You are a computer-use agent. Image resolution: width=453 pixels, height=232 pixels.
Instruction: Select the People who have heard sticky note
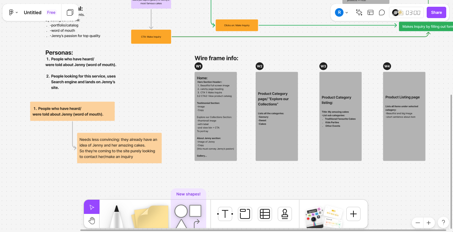click(73, 111)
